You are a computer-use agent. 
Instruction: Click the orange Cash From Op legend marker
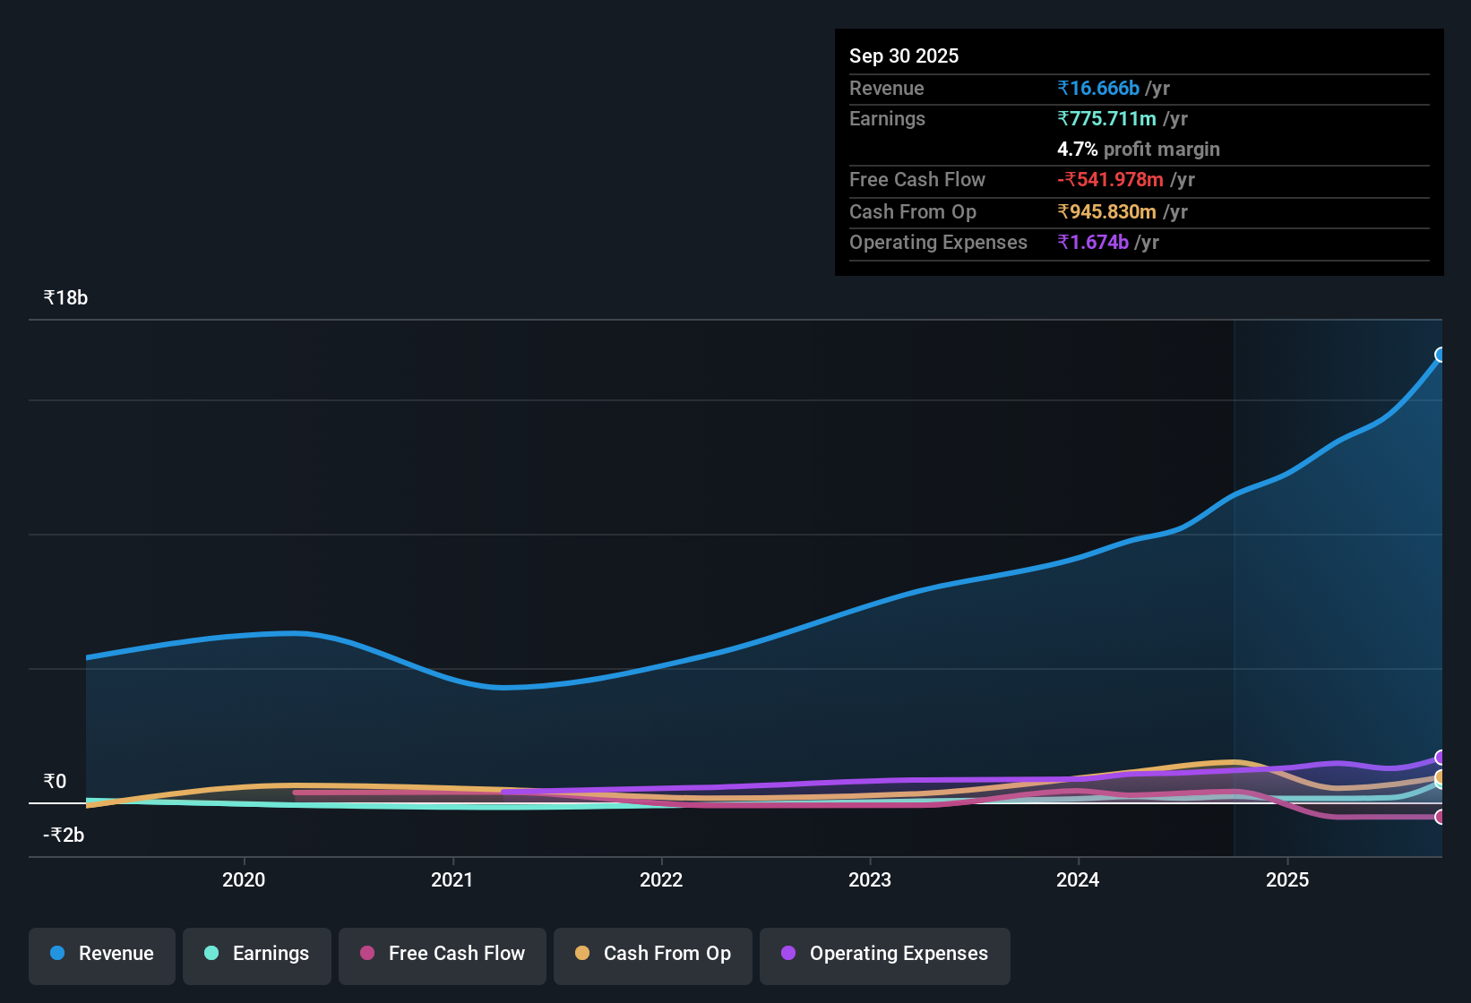click(x=582, y=954)
